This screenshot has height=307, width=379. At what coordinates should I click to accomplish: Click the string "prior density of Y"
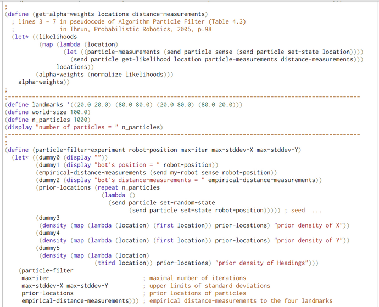click(x=308, y=241)
